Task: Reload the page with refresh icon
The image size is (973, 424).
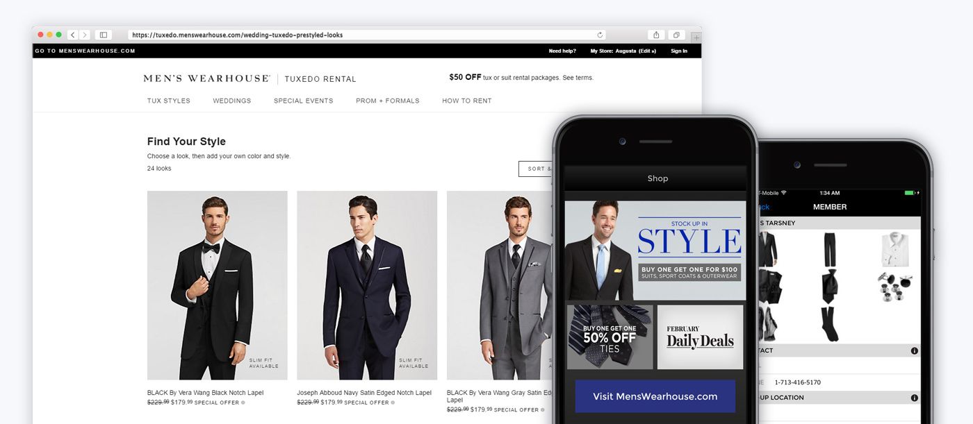Action: pos(600,35)
